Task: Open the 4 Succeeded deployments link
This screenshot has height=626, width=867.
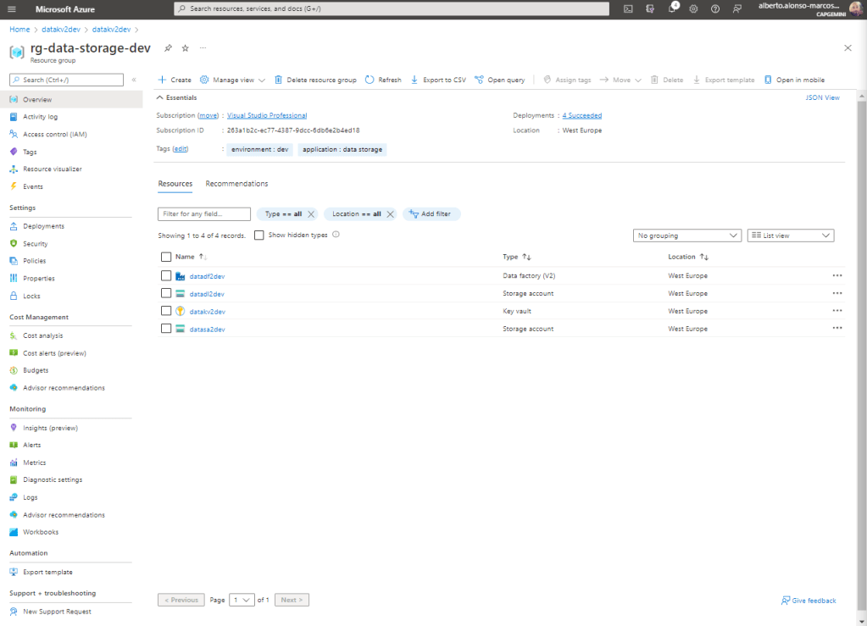Action: (x=582, y=115)
